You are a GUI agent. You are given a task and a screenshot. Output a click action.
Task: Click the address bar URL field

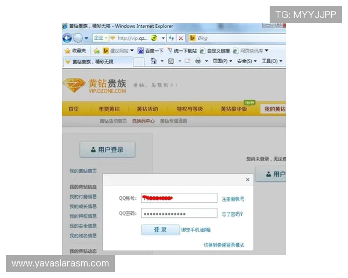(x=132, y=38)
